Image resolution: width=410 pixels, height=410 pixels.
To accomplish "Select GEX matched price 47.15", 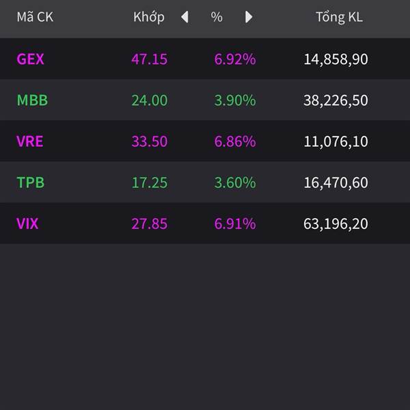I will click(149, 59).
